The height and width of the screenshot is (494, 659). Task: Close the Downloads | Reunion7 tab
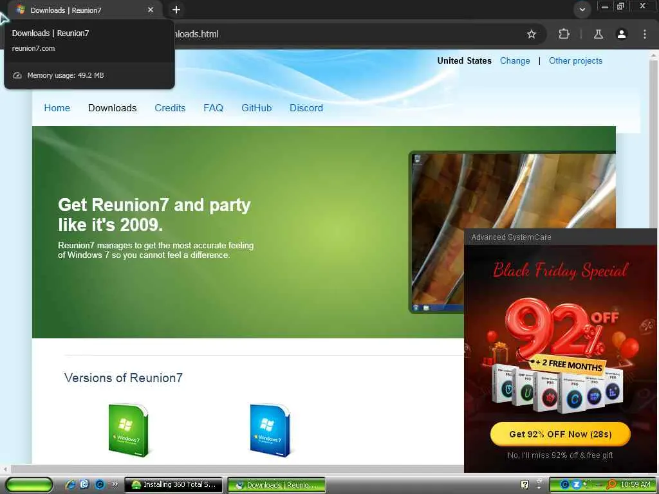[151, 10]
